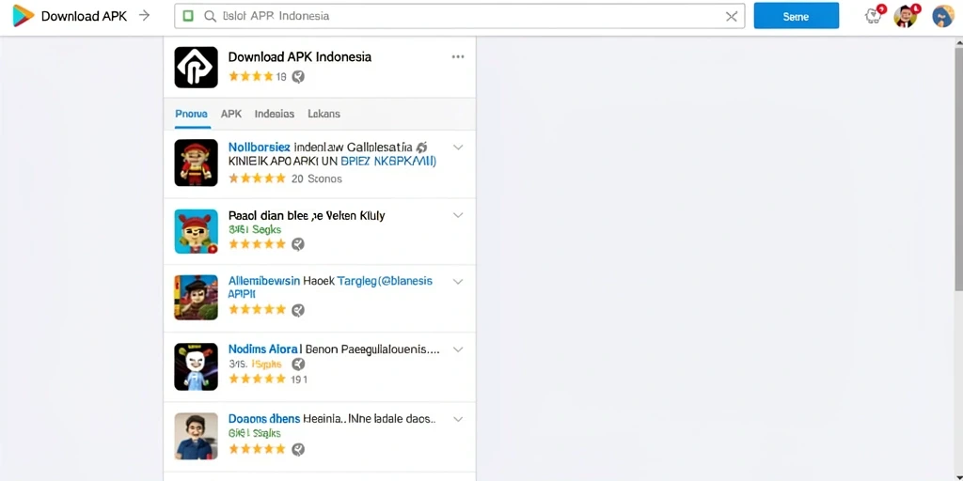This screenshot has height=481, width=963.
Task: Click the Download APK Indonesia title
Action: (x=300, y=57)
